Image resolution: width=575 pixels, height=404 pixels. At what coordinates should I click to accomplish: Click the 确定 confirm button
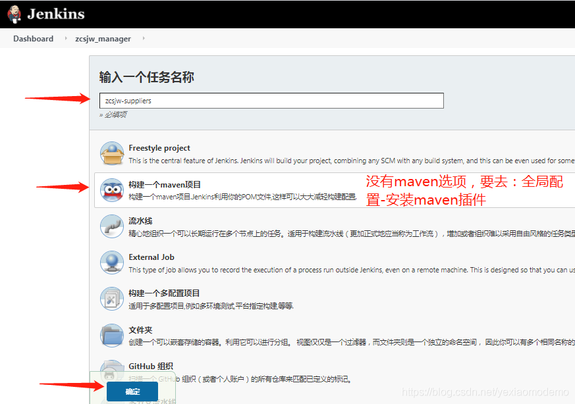pyautogui.click(x=132, y=391)
